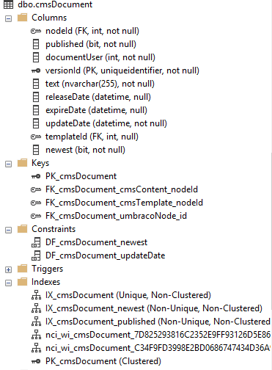The height and width of the screenshot is (370, 272).
Task: Select DF_cmsDocument_updateDate constraint
Action: click(x=106, y=255)
